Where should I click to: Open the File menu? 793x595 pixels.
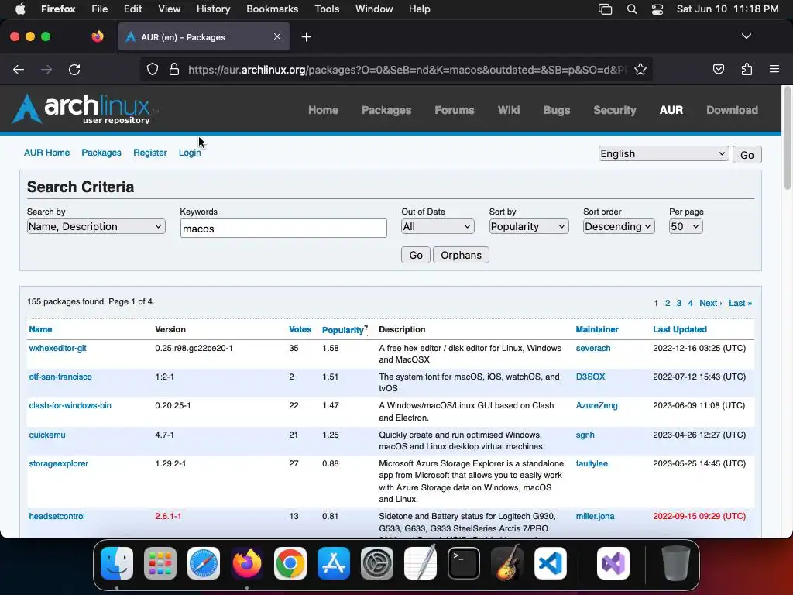99,9
